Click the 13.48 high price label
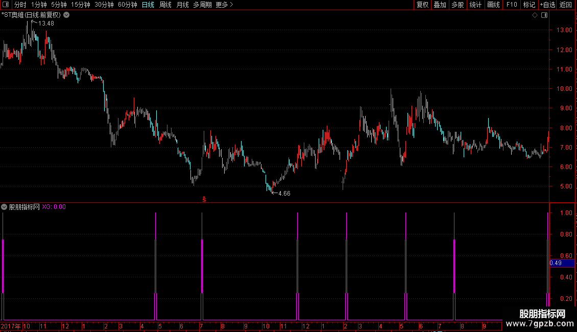 click(x=46, y=23)
